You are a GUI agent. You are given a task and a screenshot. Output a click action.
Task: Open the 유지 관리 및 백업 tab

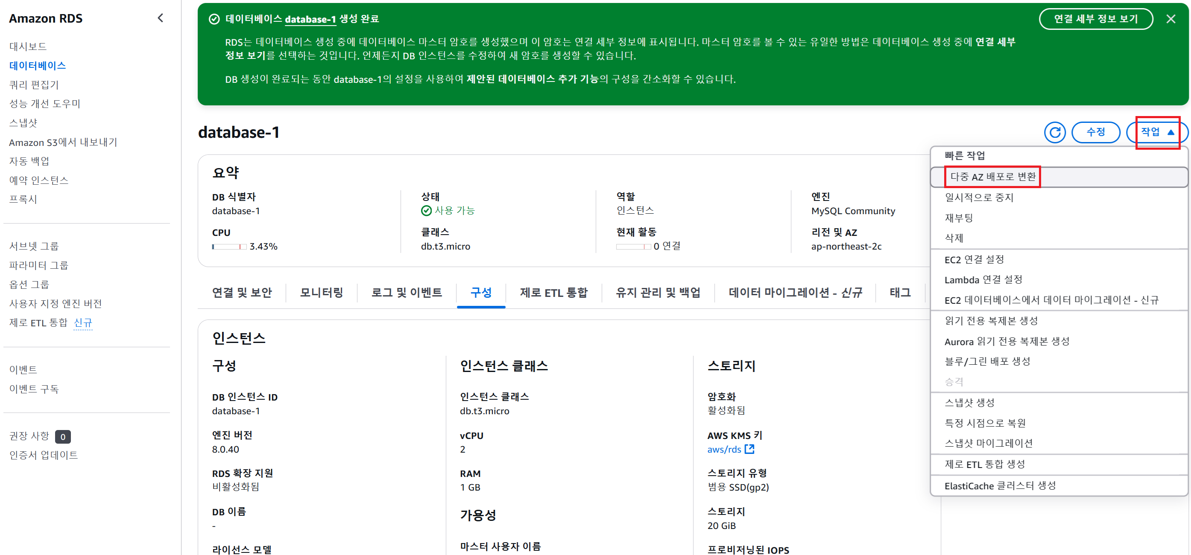click(658, 292)
